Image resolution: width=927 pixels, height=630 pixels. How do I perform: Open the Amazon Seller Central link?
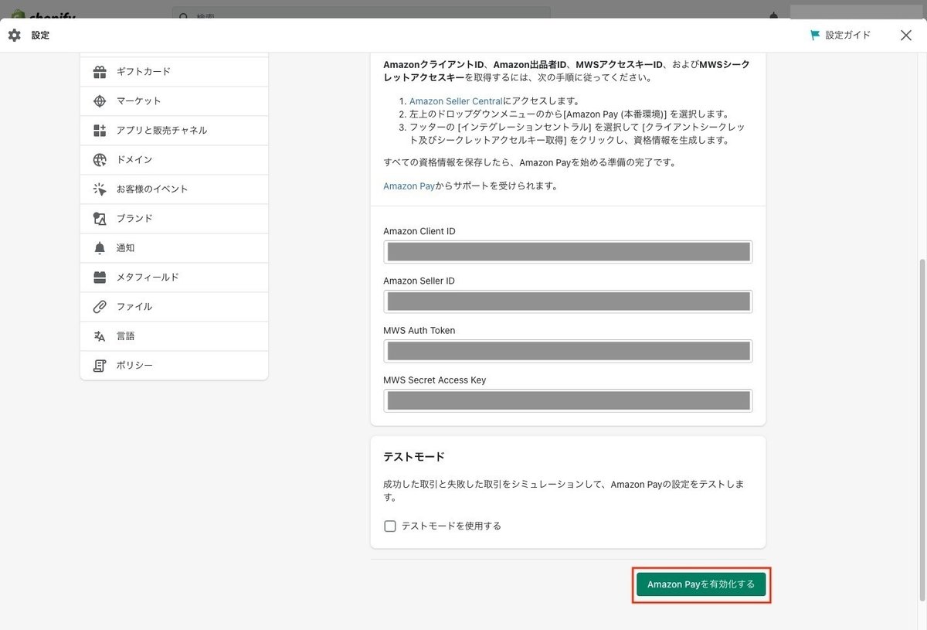[x=456, y=101]
